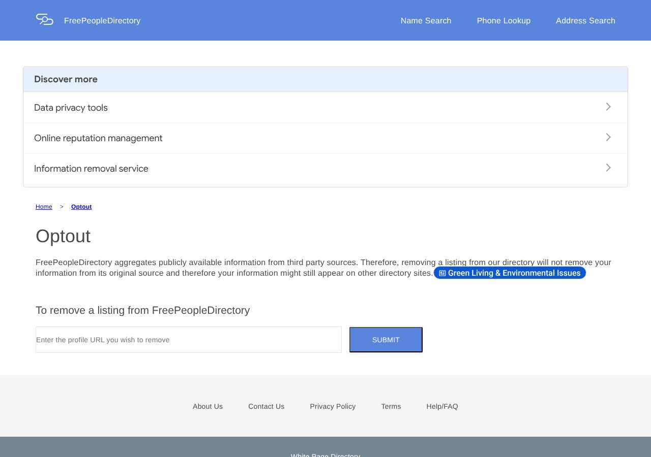This screenshot has width=651, height=457.
Task: Click the Optout breadcrumb link
Action: (x=81, y=207)
